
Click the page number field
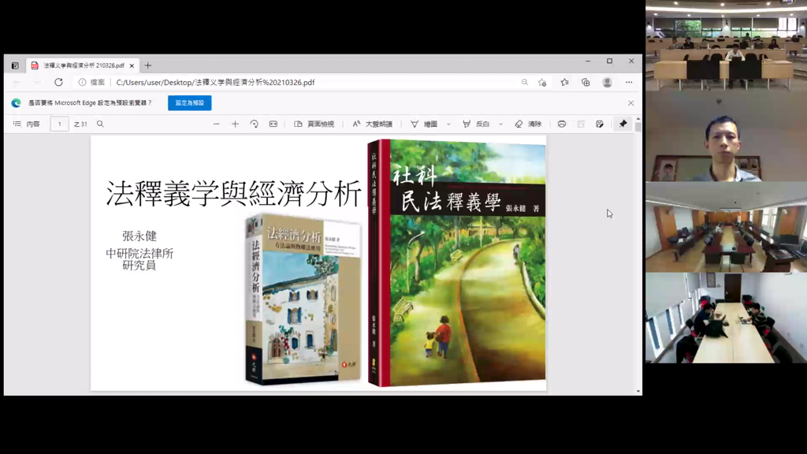(x=60, y=124)
